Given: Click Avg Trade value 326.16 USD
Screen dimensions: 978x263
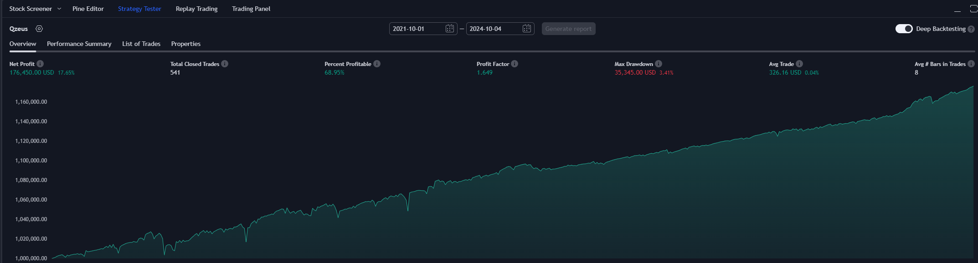Looking at the screenshot, I should (785, 72).
